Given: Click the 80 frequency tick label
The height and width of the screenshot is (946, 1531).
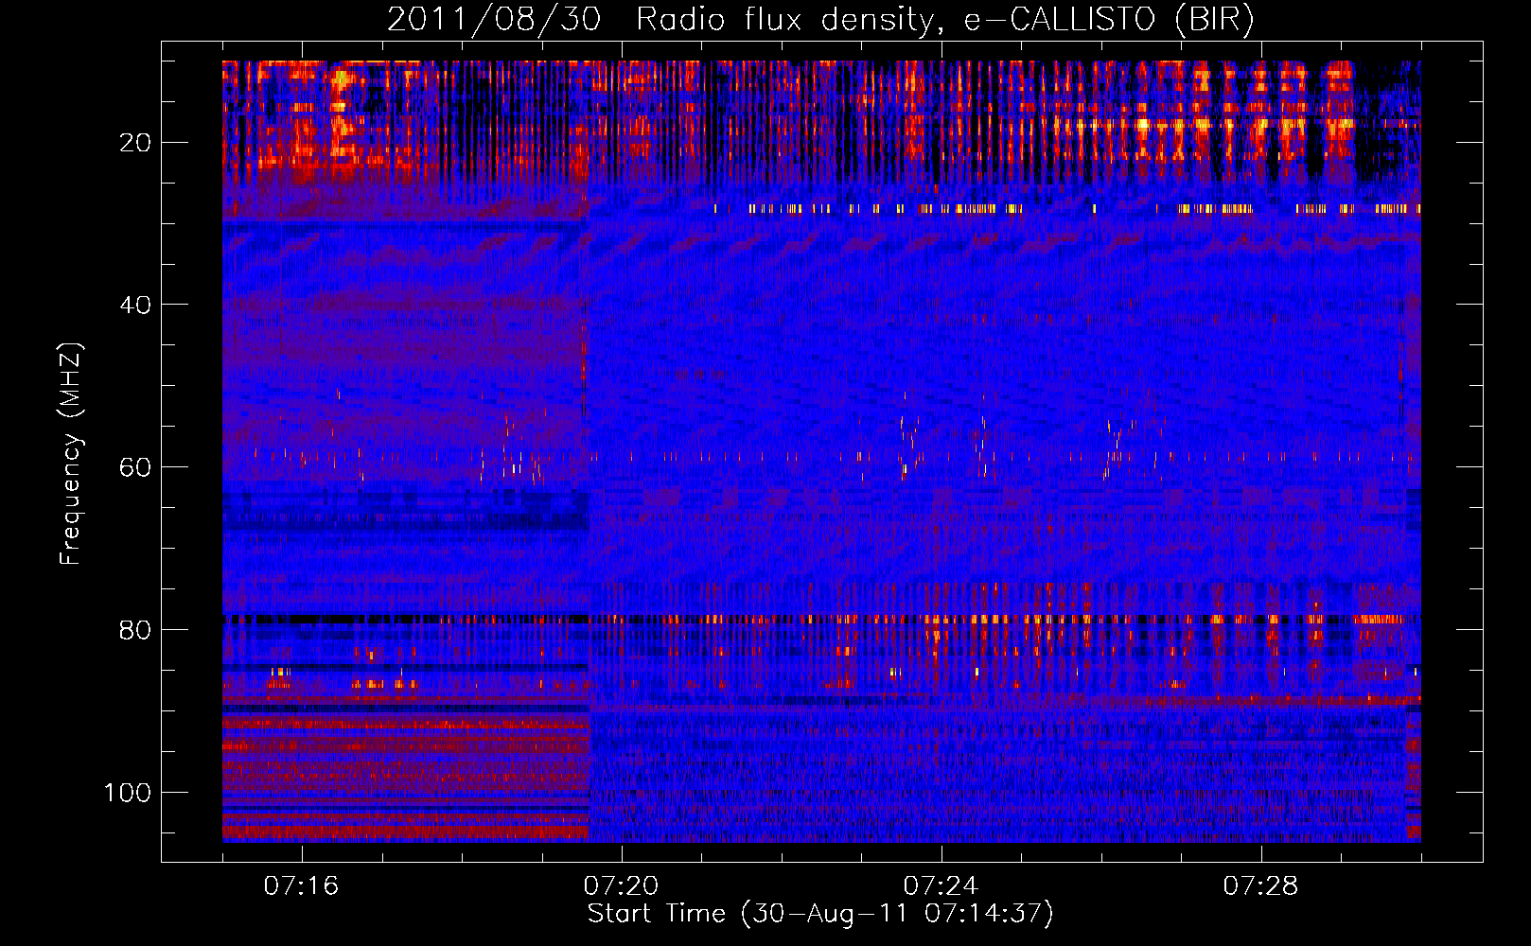Looking at the screenshot, I should pyautogui.click(x=136, y=630).
